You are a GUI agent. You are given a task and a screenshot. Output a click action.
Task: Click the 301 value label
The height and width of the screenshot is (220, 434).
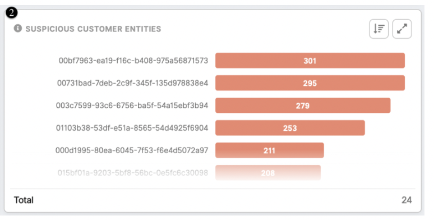point(310,61)
